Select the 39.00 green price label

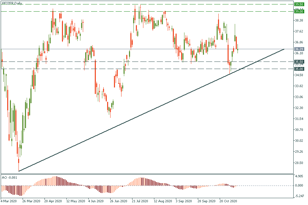tap(299, 11)
